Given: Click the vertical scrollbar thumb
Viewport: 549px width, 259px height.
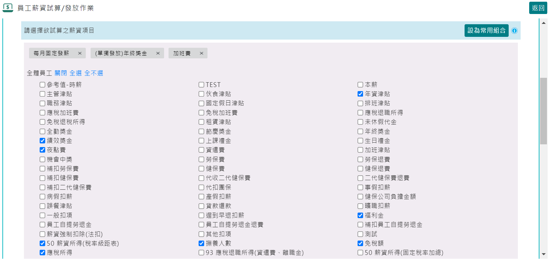Looking at the screenshot, I should pos(544,111).
